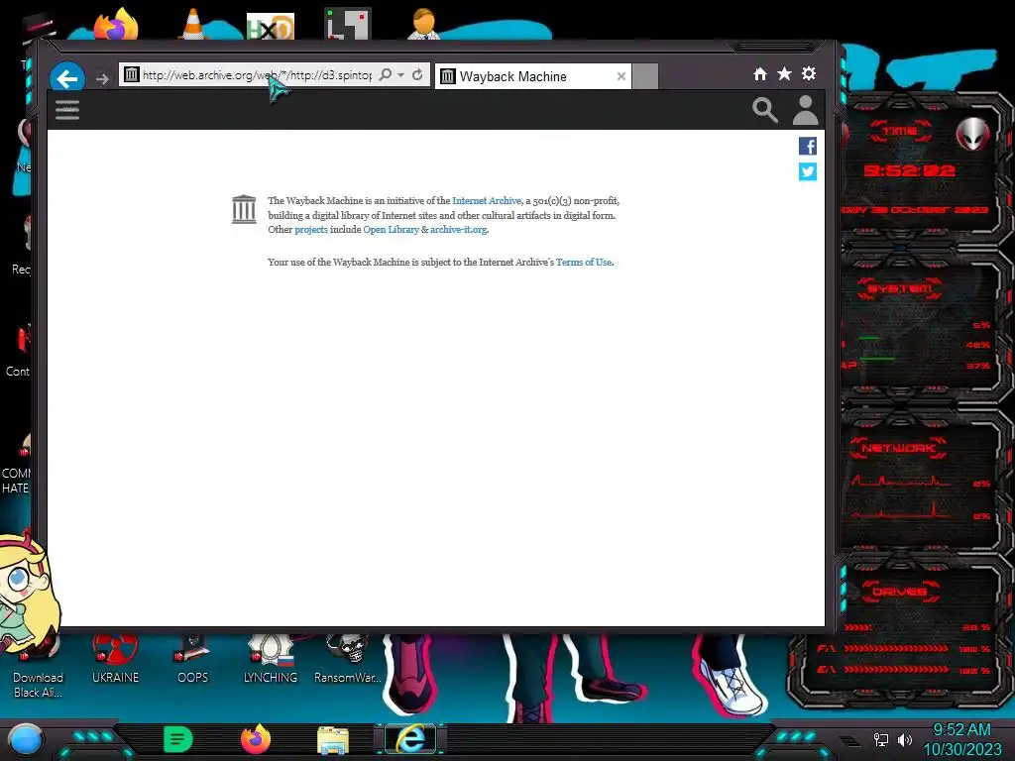Share page via Twitter icon
1015x761 pixels.
coord(807,171)
